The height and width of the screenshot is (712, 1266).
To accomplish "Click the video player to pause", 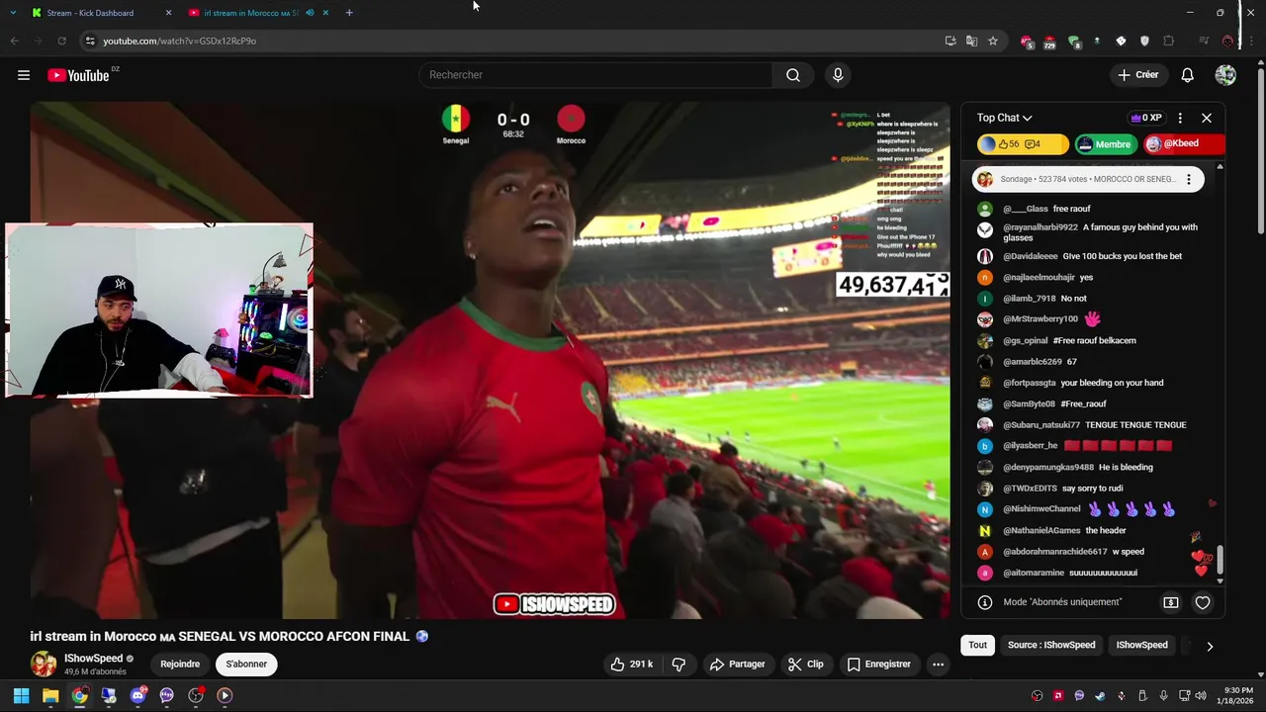I will [x=490, y=360].
